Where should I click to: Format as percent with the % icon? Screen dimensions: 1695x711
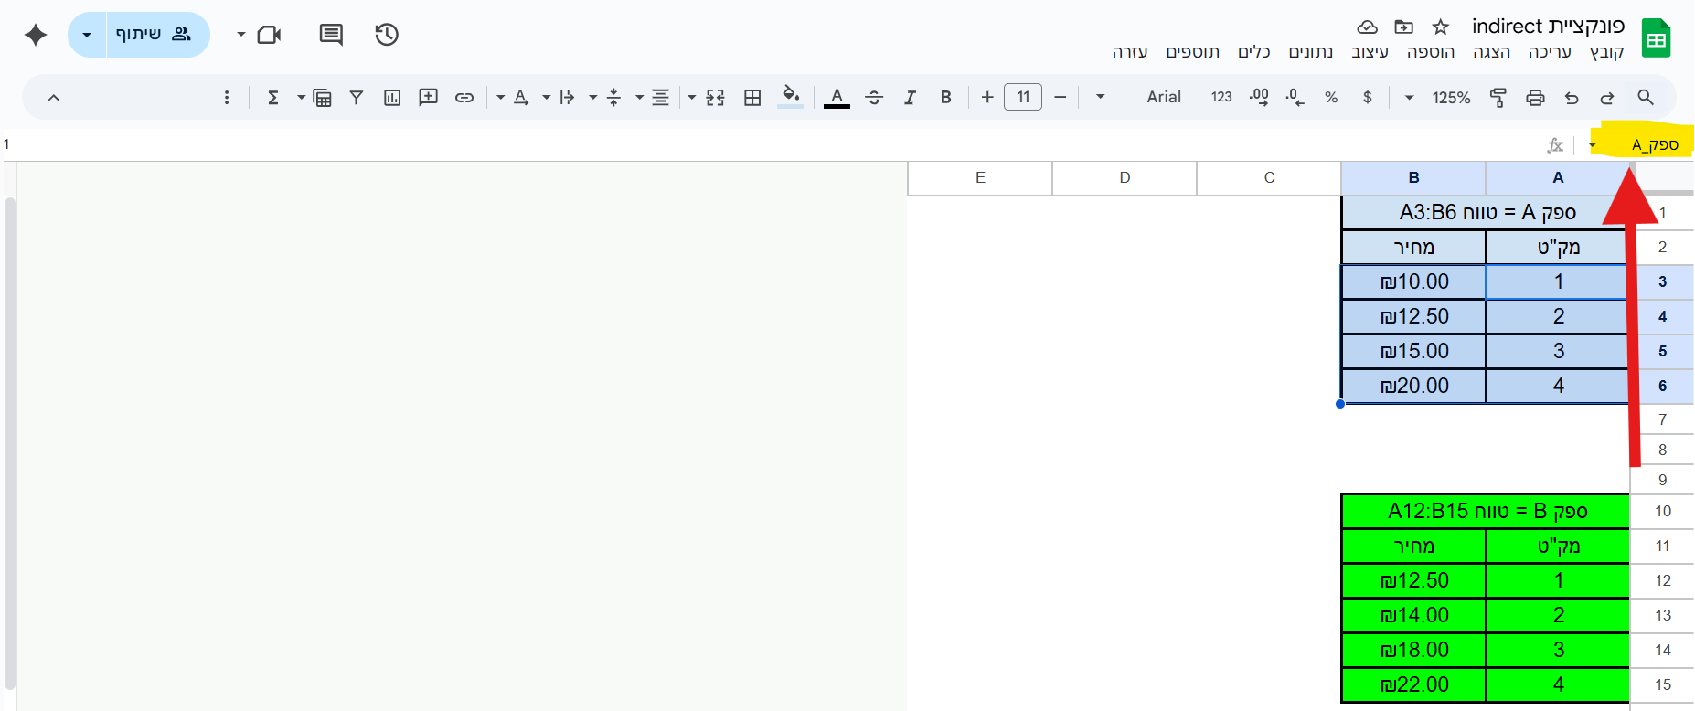click(x=1331, y=97)
